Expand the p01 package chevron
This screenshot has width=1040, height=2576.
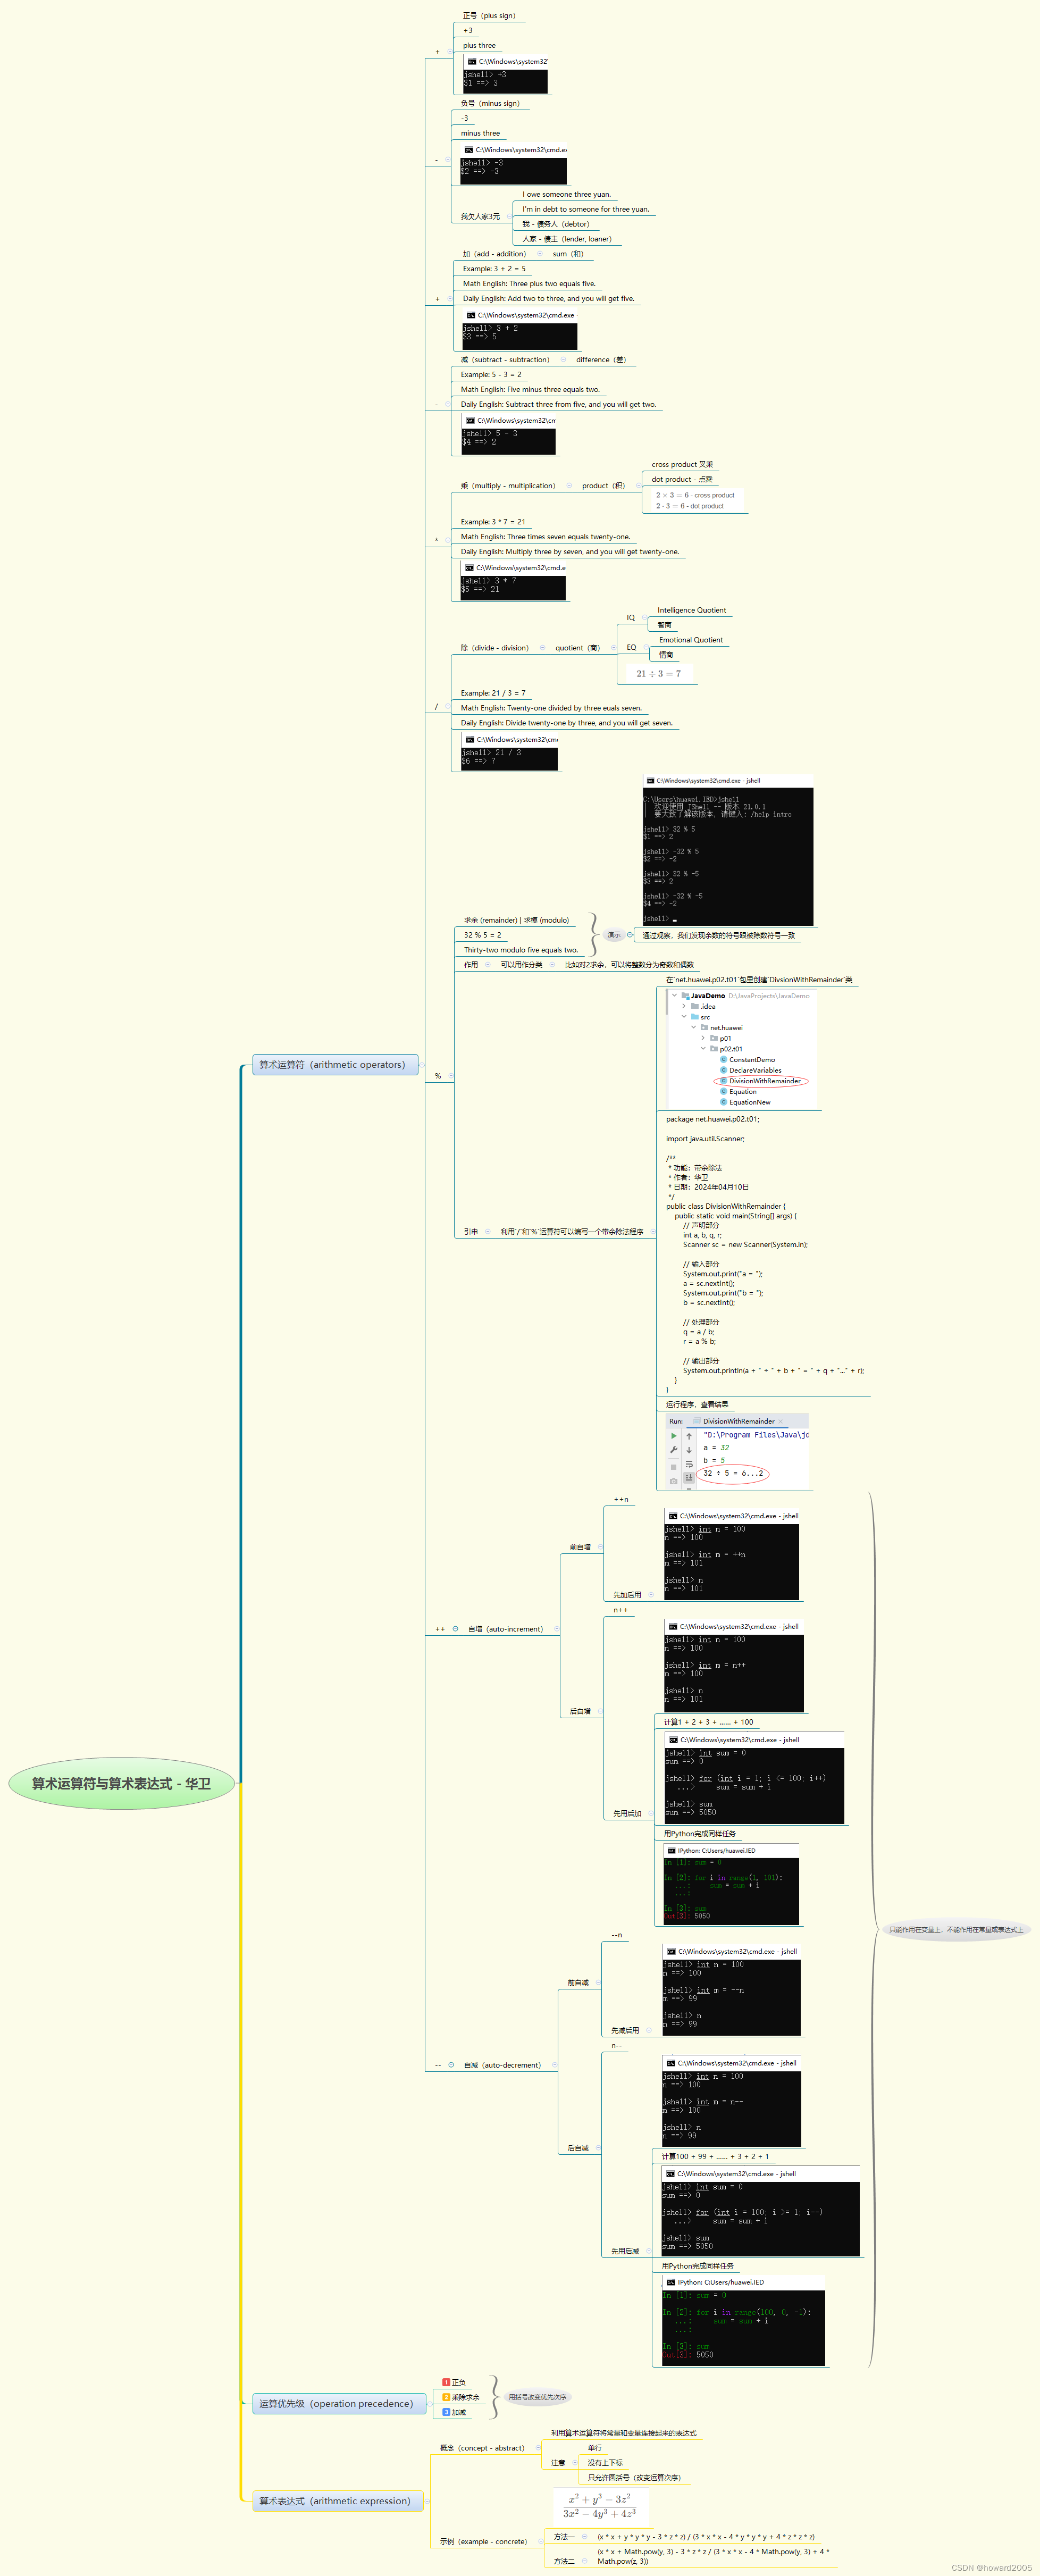703,1038
